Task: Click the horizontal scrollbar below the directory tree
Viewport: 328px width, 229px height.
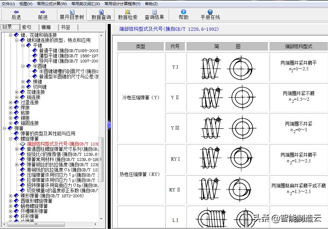Action: pyautogui.click(x=36, y=224)
